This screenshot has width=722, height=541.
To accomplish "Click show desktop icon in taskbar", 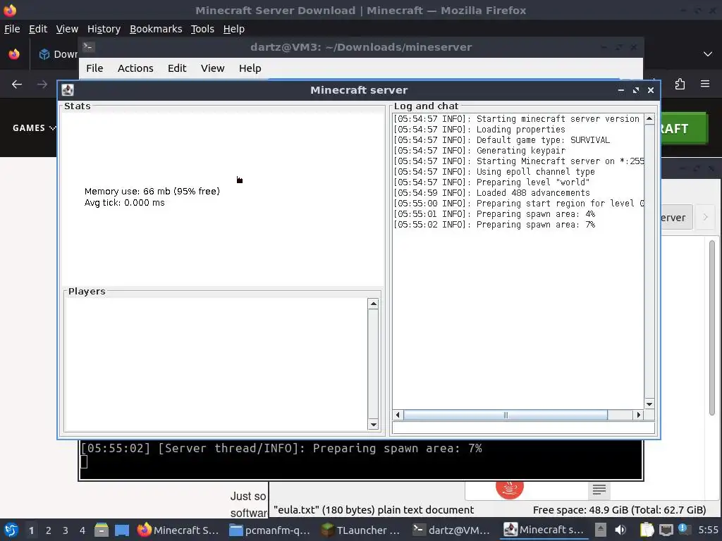I will (122, 530).
